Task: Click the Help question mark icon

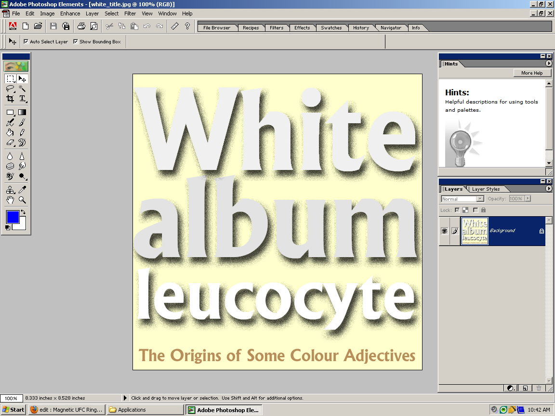Action: point(187,26)
